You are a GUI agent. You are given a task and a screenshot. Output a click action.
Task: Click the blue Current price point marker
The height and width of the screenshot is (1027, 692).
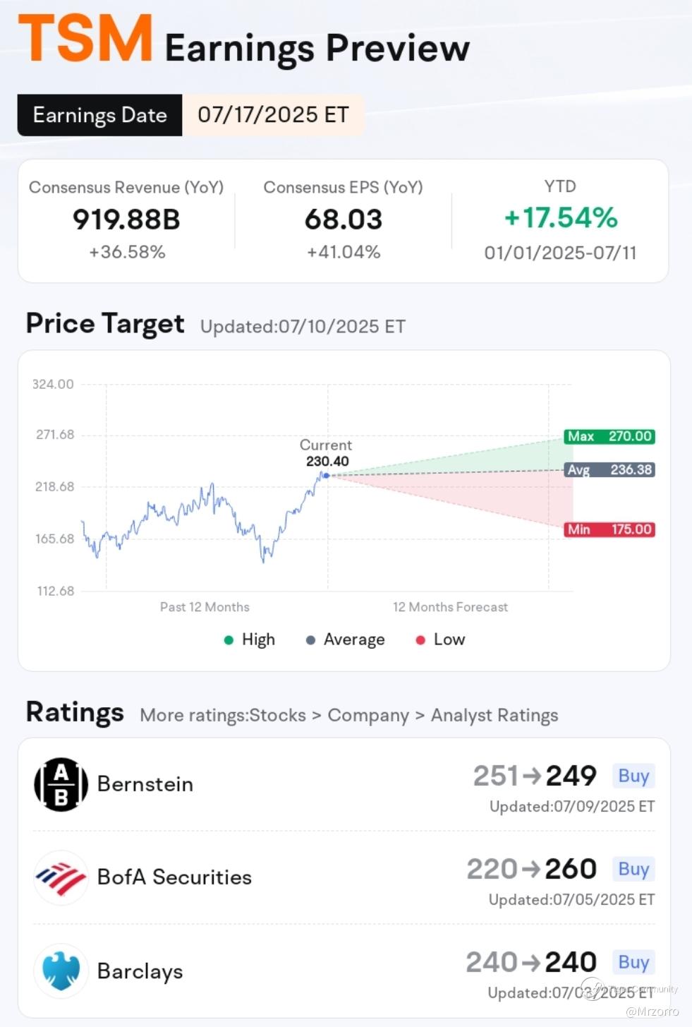click(x=326, y=476)
